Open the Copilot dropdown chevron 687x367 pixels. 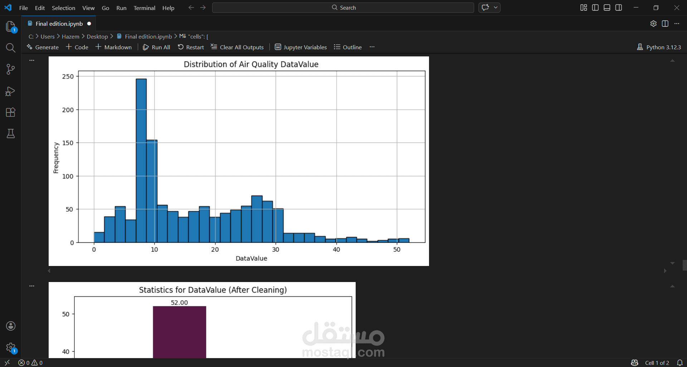(x=496, y=7)
